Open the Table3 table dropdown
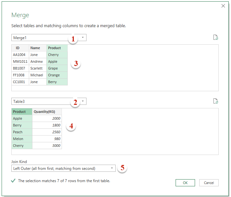Viewport: 231px width, 197px height. [x=83, y=102]
